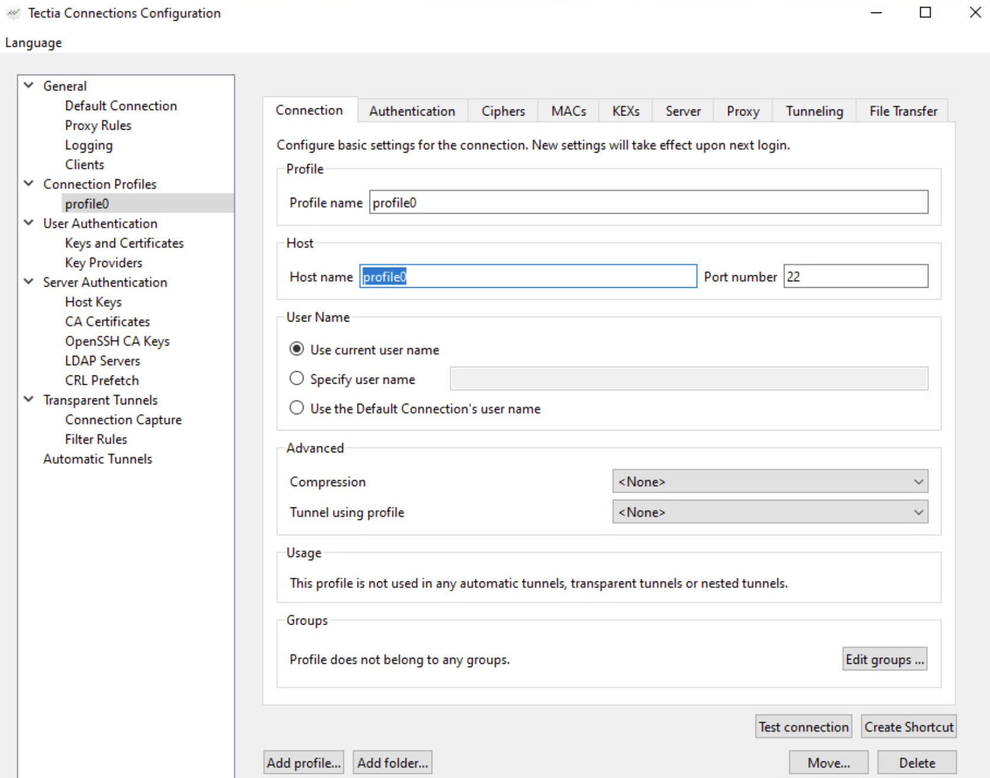The width and height of the screenshot is (990, 778).
Task: Select profile0 in the sidebar tree
Action: (x=86, y=203)
